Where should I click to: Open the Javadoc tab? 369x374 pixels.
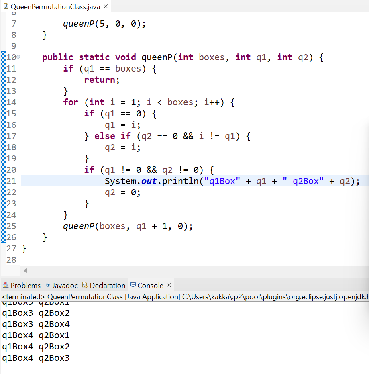(65, 286)
